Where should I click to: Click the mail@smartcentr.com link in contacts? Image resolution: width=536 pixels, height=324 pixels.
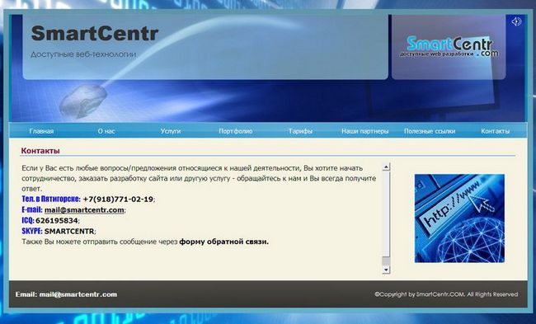pyautogui.click(x=84, y=210)
